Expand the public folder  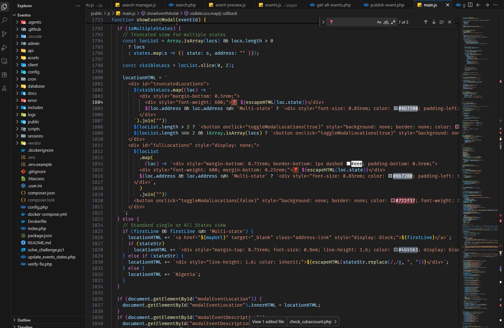(x=17, y=122)
